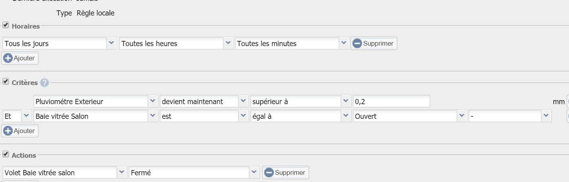Open the Tous les jours dropdown

click(x=60, y=43)
